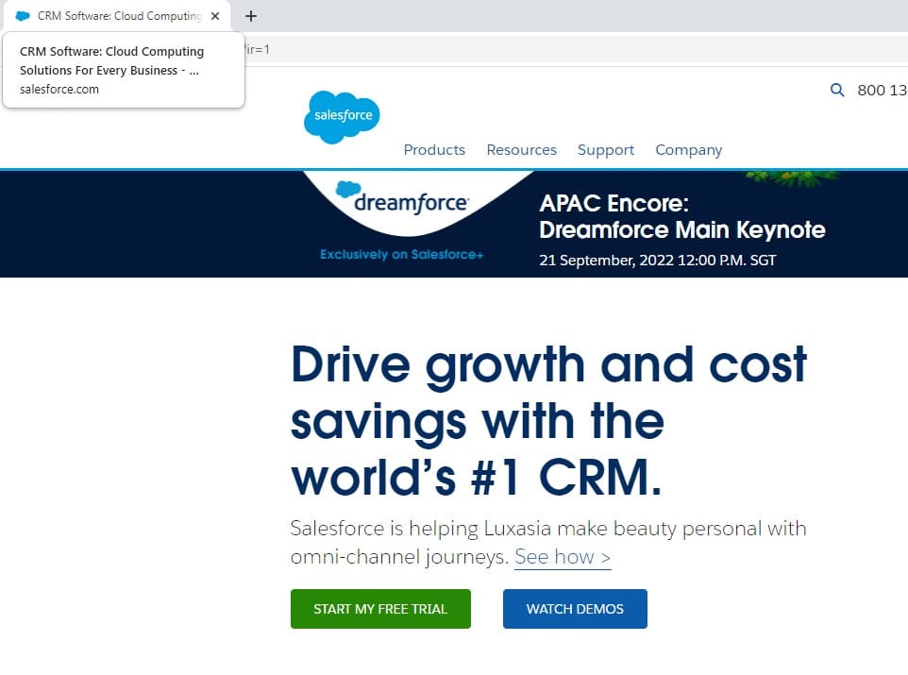Close the CRM Software browser tab
Viewport: 908px width, 675px height.
(x=215, y=16)
